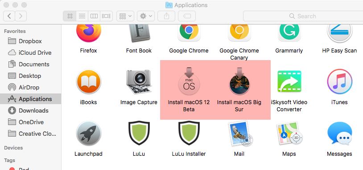Open AirDrop in the sidebar
This screenshot has height=170, width=363.
[31, 87]
